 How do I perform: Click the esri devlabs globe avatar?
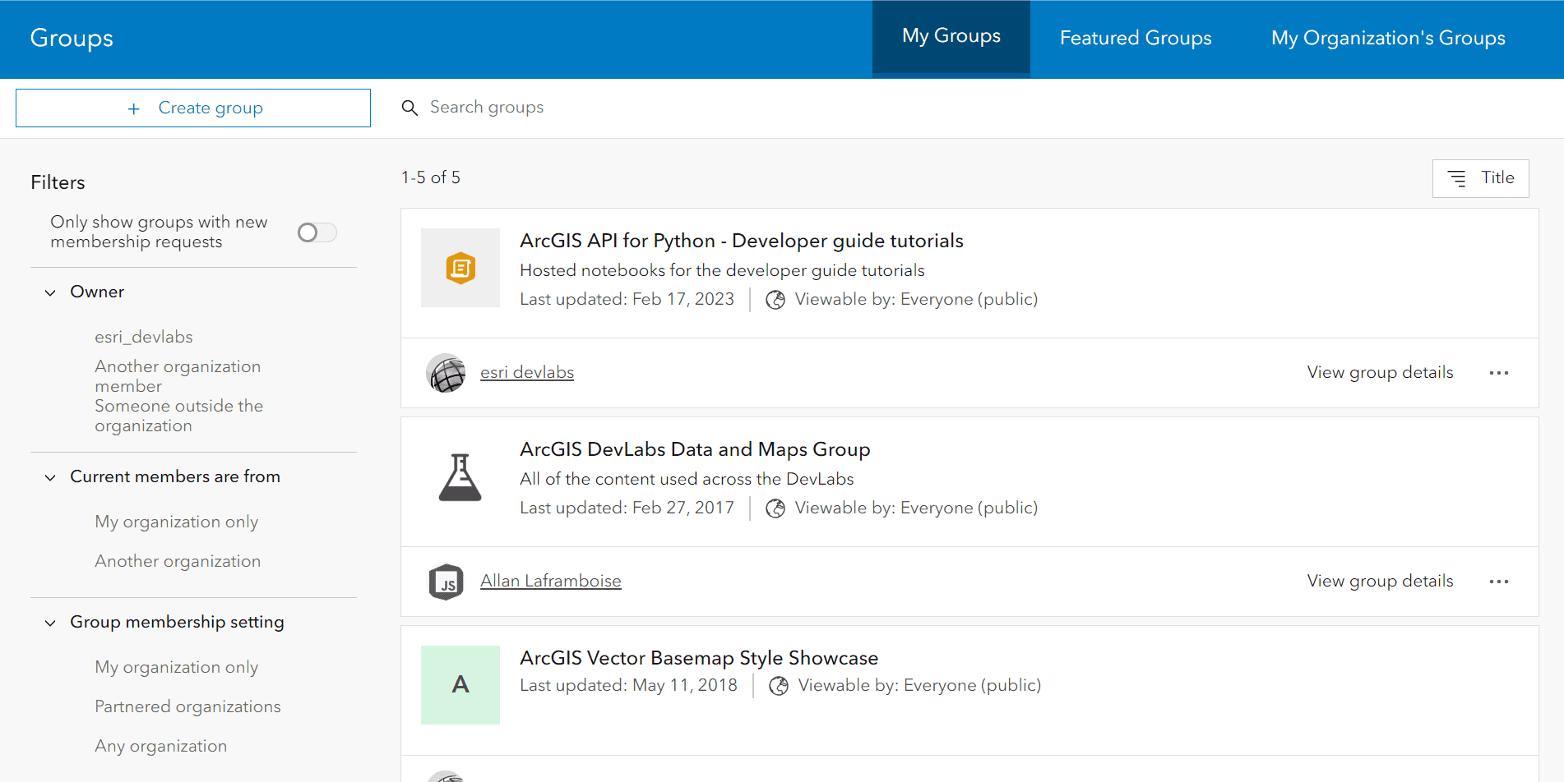pos(447,373)
